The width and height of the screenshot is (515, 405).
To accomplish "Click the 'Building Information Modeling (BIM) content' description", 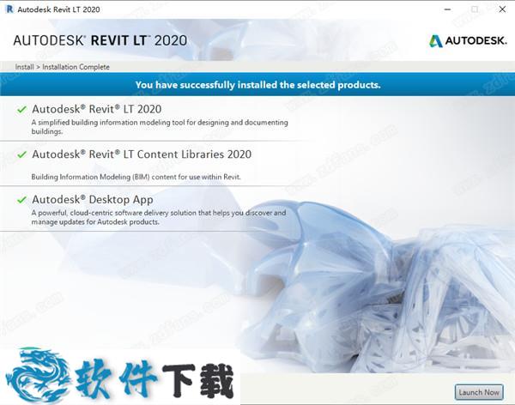I will pos(136,177).
